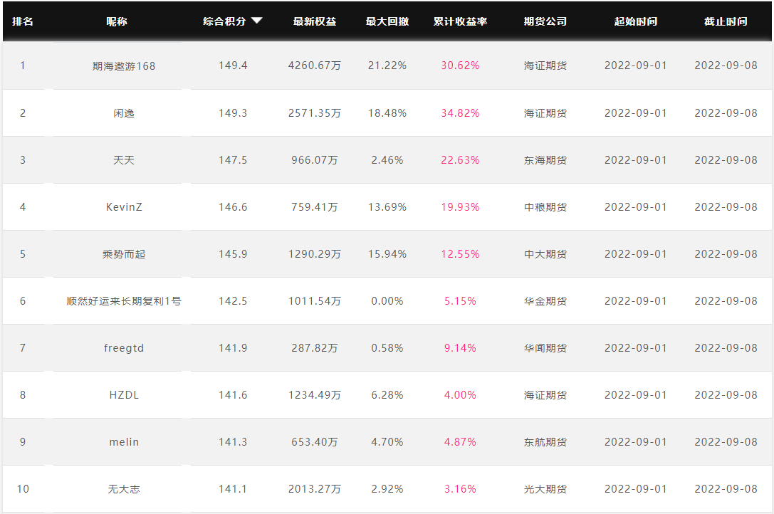
Task: Click the 期货公司 column header
Action: point(545,21)
